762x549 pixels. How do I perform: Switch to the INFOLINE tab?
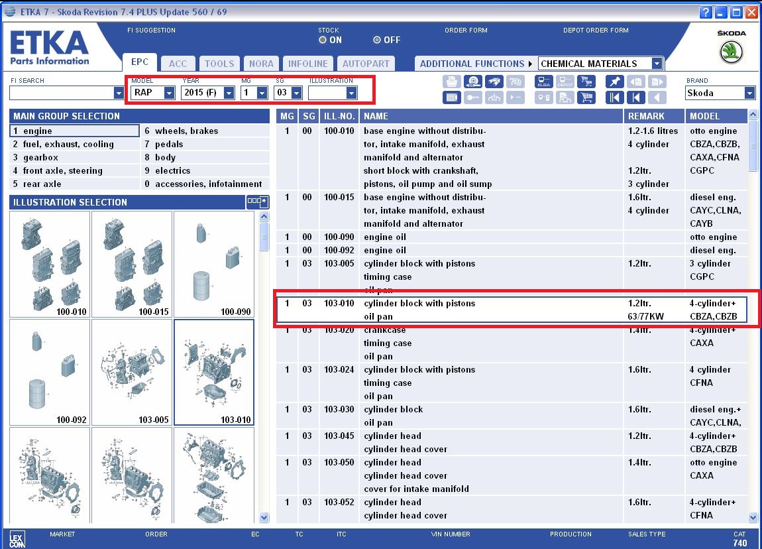308,64
